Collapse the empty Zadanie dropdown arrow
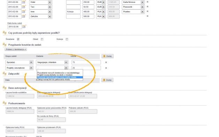Viewport: 219px width, 137px height. (66, 68)
